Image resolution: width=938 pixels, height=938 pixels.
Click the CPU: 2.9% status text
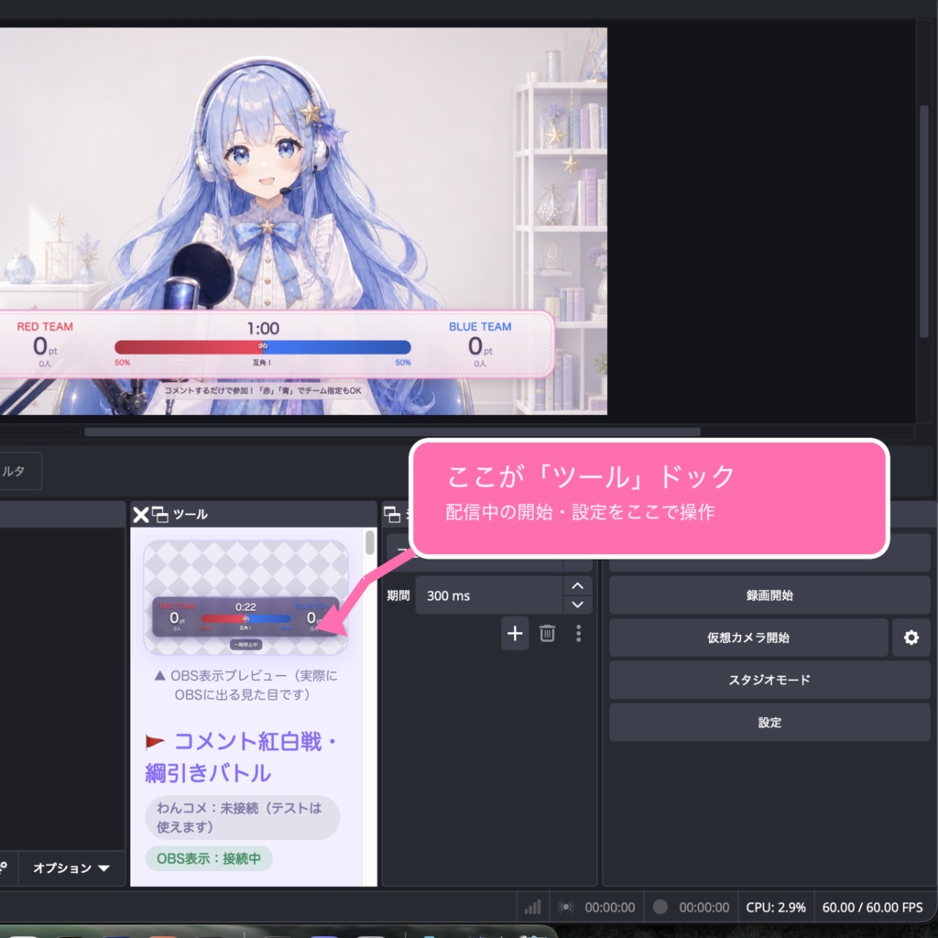[x=775, y=908]
